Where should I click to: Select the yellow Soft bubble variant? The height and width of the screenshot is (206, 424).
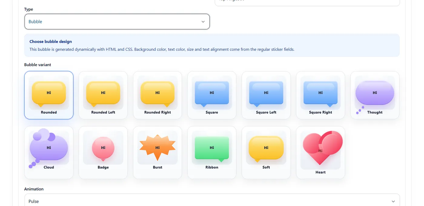pyautogui.click(x=266, y=153)
